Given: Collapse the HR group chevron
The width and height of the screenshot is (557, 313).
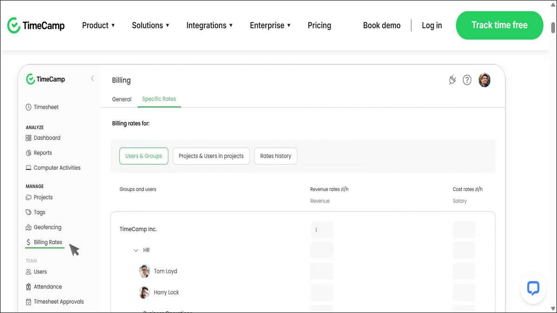Looking at the screenshot, I should [x=136, y=250].
